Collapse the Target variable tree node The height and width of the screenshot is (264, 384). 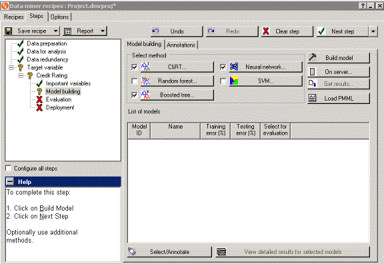pos(11,67)
